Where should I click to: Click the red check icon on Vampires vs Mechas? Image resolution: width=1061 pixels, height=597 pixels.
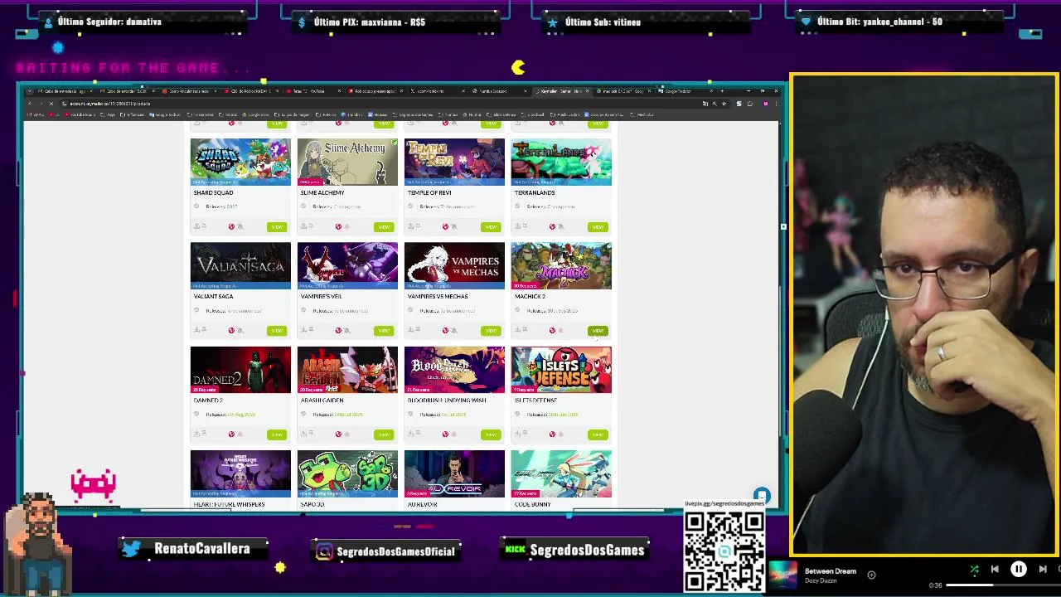[x=445, y=330]
